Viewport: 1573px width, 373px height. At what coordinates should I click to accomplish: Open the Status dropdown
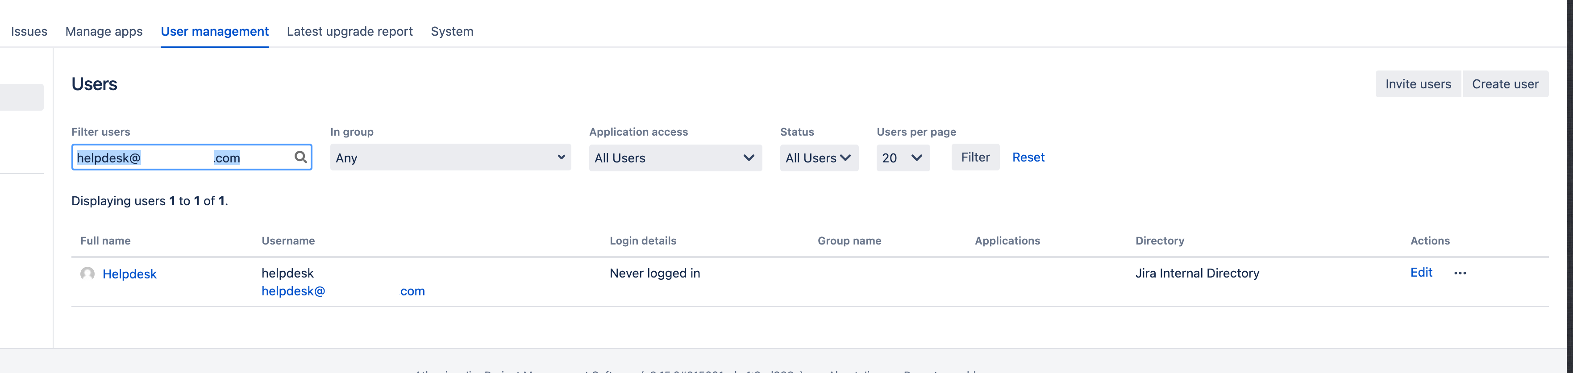[819, 157]
